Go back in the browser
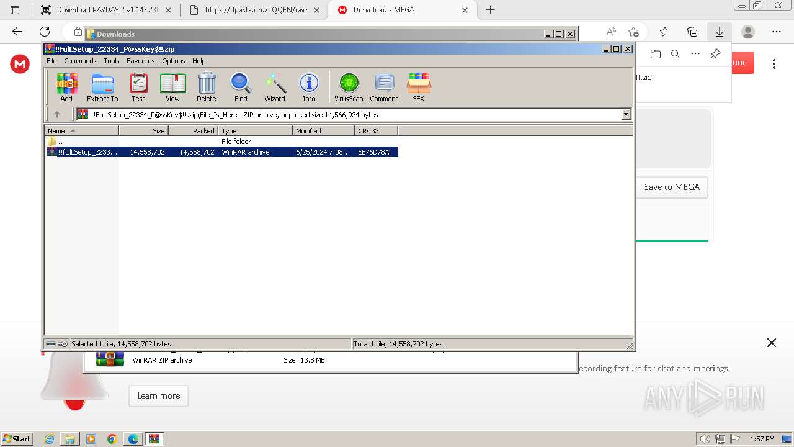 [x=17, y=32]
